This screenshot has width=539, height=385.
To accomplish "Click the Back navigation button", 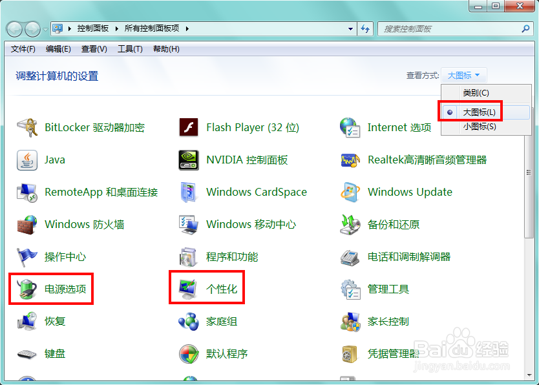I will [14, 29].
